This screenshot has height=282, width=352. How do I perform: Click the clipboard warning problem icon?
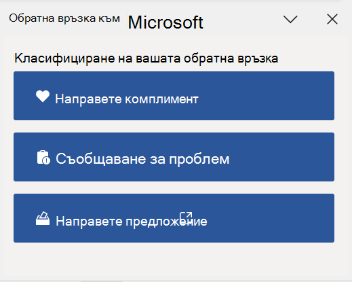(x=43, y=158)
